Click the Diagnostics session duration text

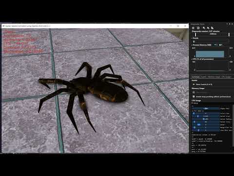pos(206,31)
